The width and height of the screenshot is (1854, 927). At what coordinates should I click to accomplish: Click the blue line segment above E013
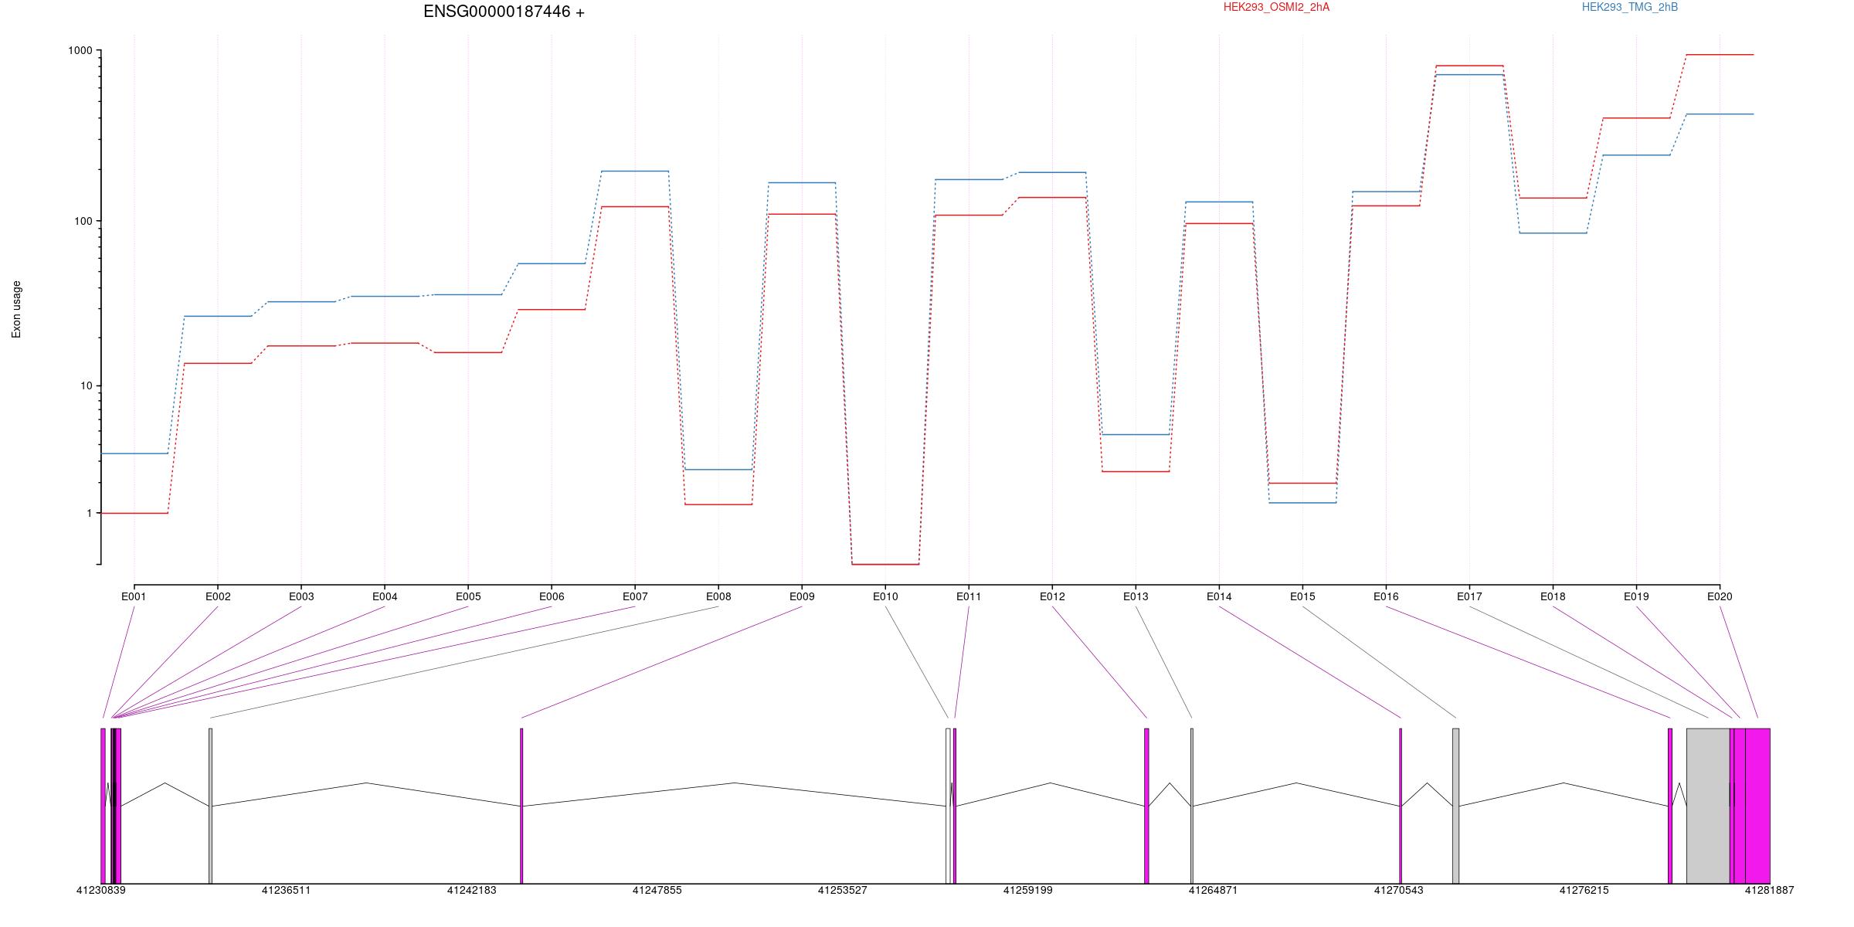[x=1136, y=435]
